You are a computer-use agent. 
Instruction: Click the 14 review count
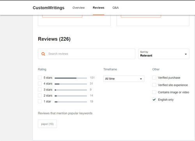[x=91, y=95]
